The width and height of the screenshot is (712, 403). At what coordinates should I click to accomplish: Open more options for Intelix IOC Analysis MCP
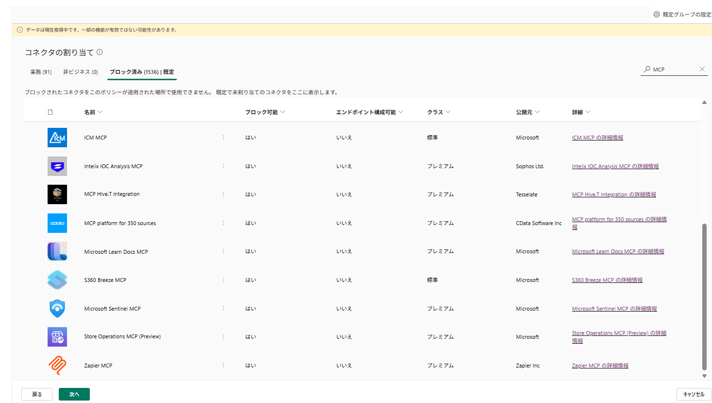pyautogui.click(x=223, y=166)
